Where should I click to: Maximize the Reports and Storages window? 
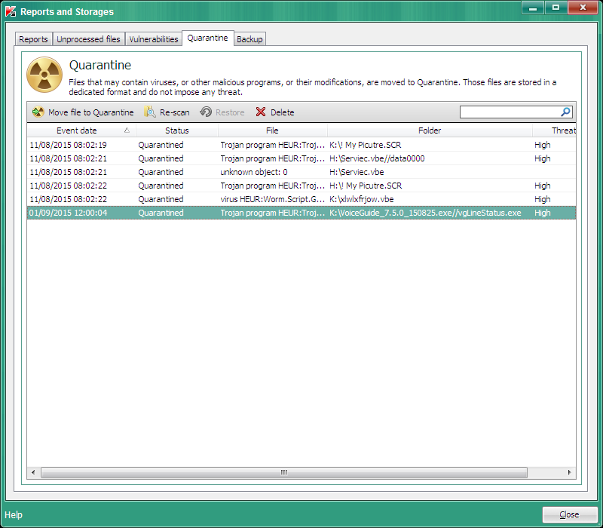(556, 8)
